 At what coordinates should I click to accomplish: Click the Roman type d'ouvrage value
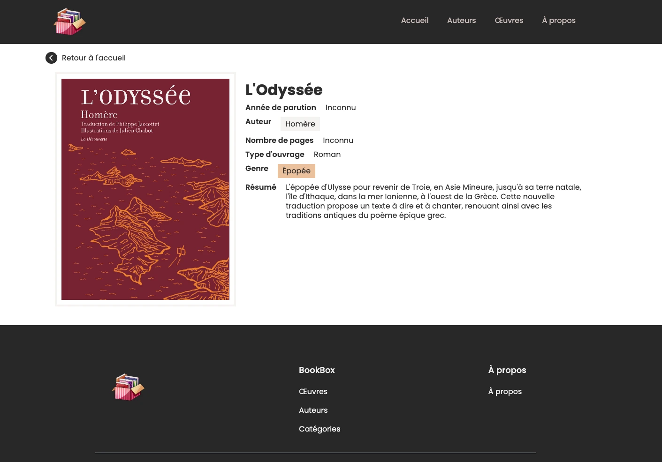[x=327, y=154]
